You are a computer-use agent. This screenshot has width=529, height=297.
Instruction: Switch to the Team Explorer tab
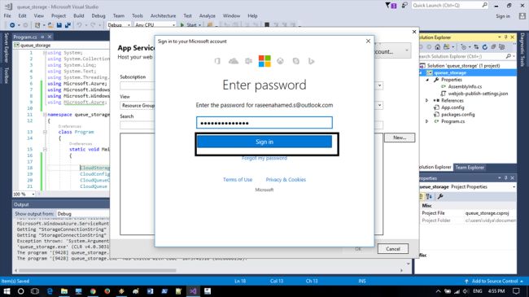470,168
